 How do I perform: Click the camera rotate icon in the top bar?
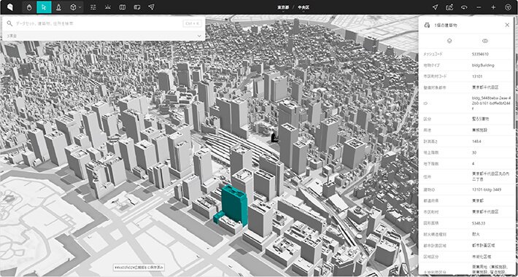(x=464, y=7)
